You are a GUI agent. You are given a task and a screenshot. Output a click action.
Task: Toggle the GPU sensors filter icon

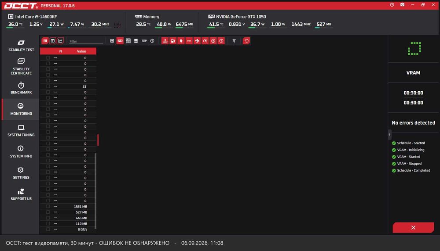tap(120, 41)
